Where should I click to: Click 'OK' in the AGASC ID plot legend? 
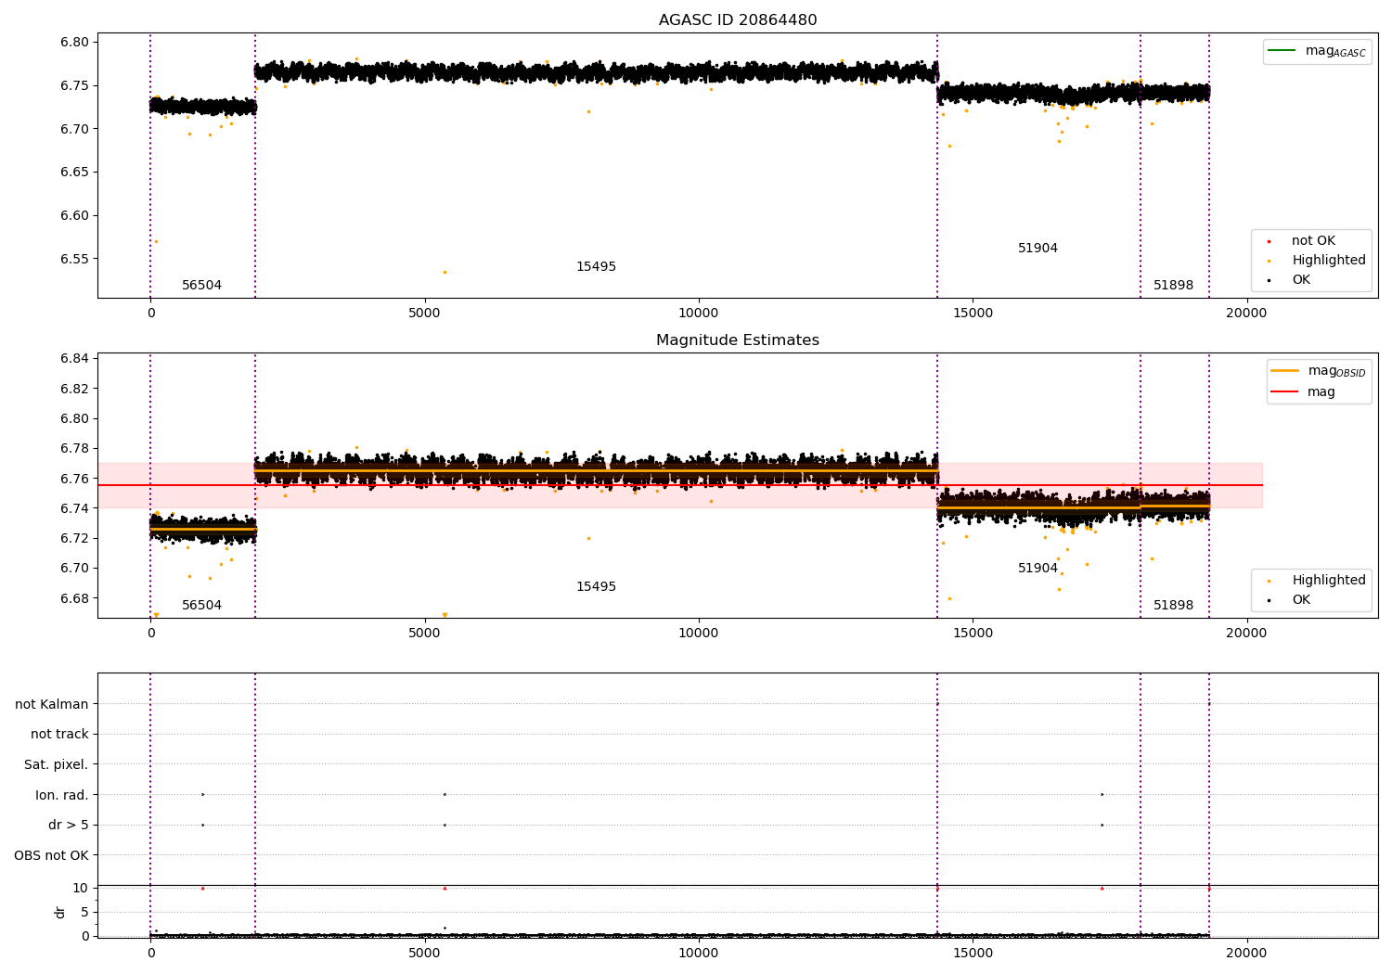(x=1301, y=280)
